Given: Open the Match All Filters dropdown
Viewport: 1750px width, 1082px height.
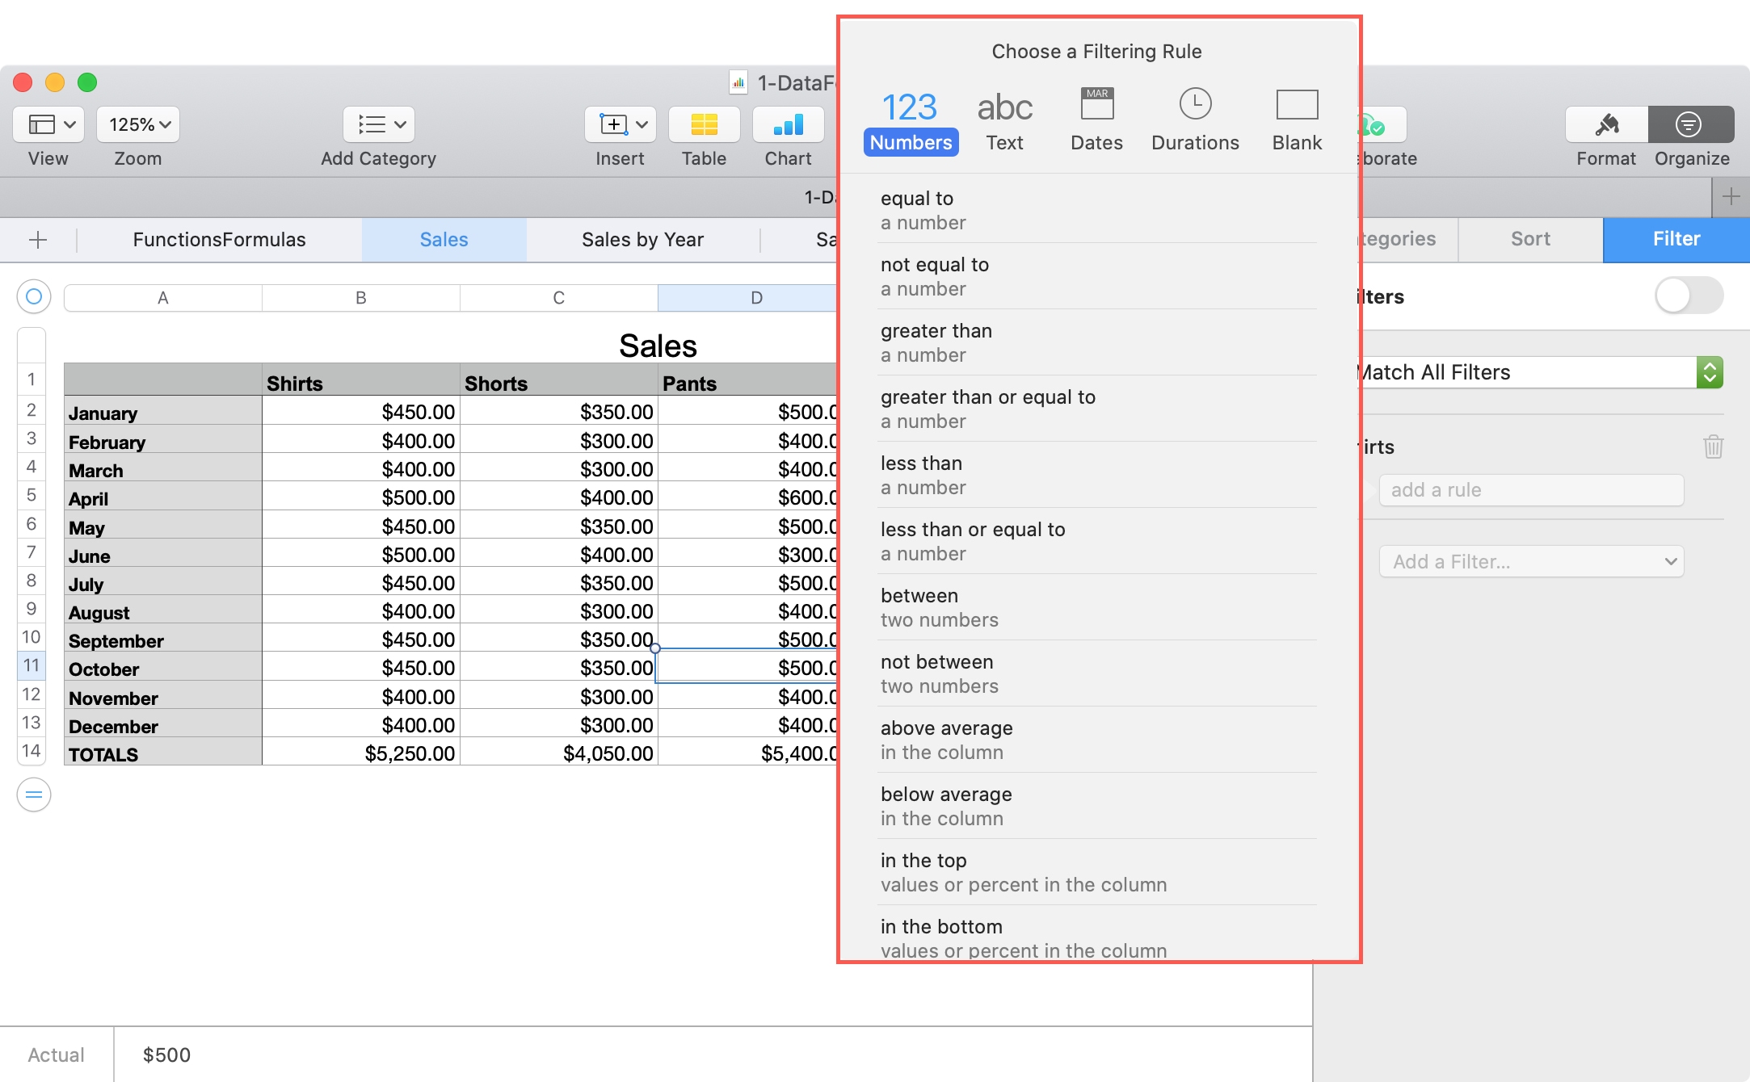Looking at the screenshot, I should [x=1542, y=372].
